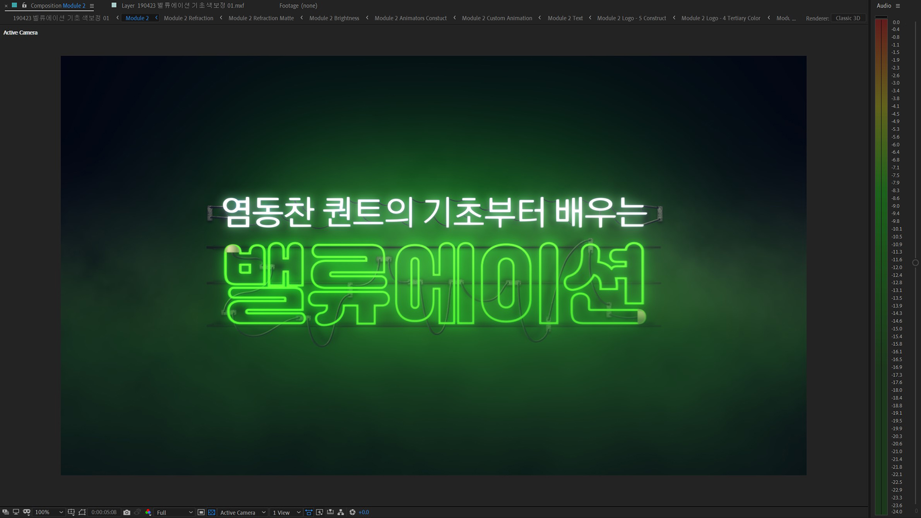921x518 pixels.
Task: Click the current time 0:00:05:08 display
Action: 104,512
